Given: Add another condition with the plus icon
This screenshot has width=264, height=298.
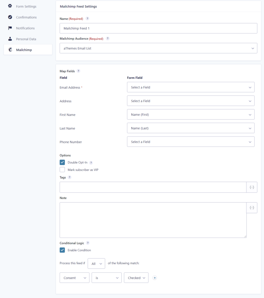Looking at the screenshot, I should point(155,278).
